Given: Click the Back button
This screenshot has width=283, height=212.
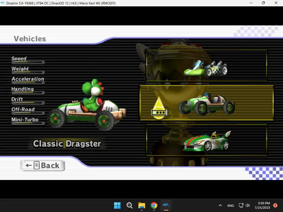Looking at the screenshot, I should click(x=43, y=166).
